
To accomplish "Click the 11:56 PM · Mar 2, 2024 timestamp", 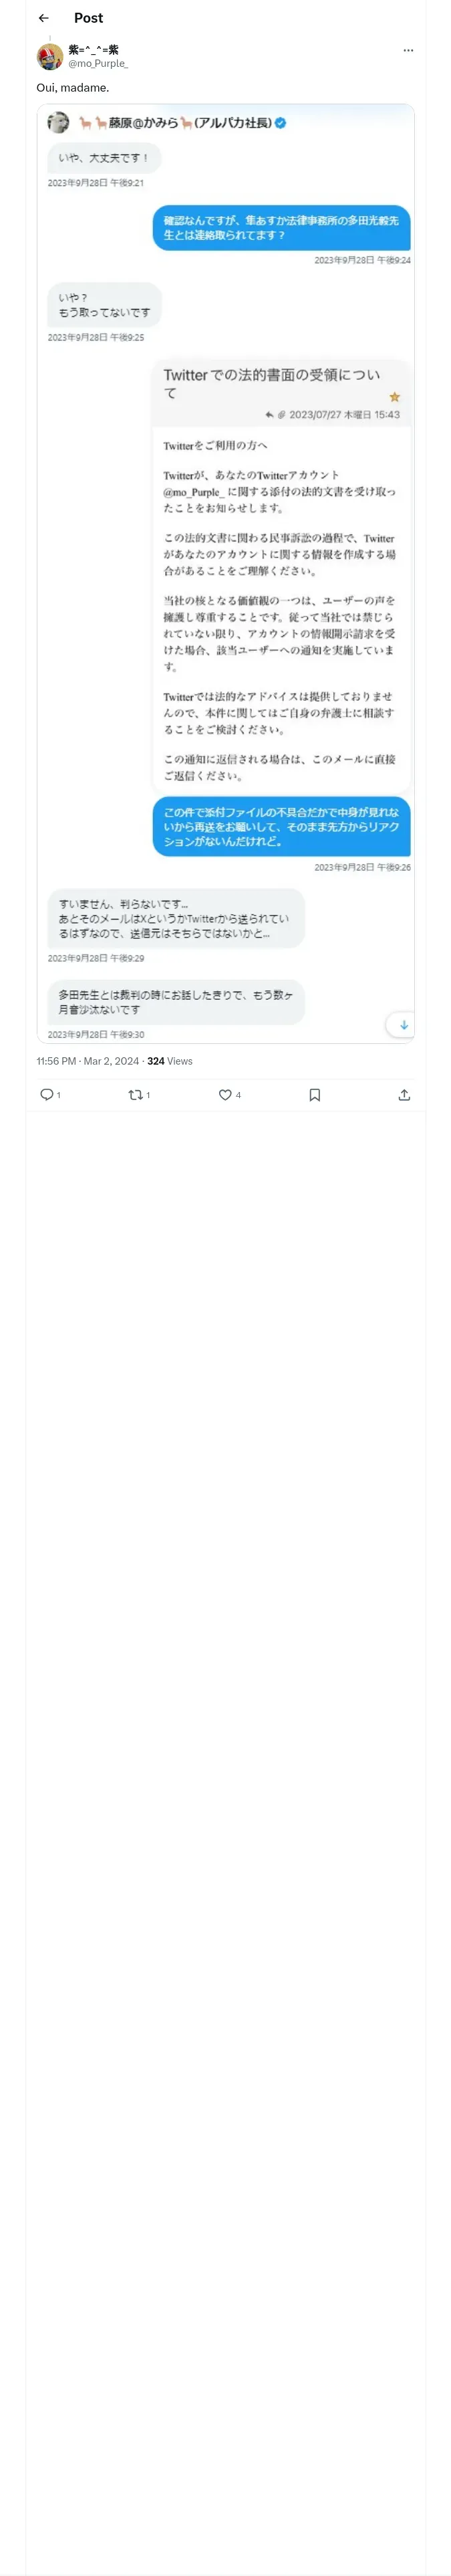I will [x=88, y=1061].
